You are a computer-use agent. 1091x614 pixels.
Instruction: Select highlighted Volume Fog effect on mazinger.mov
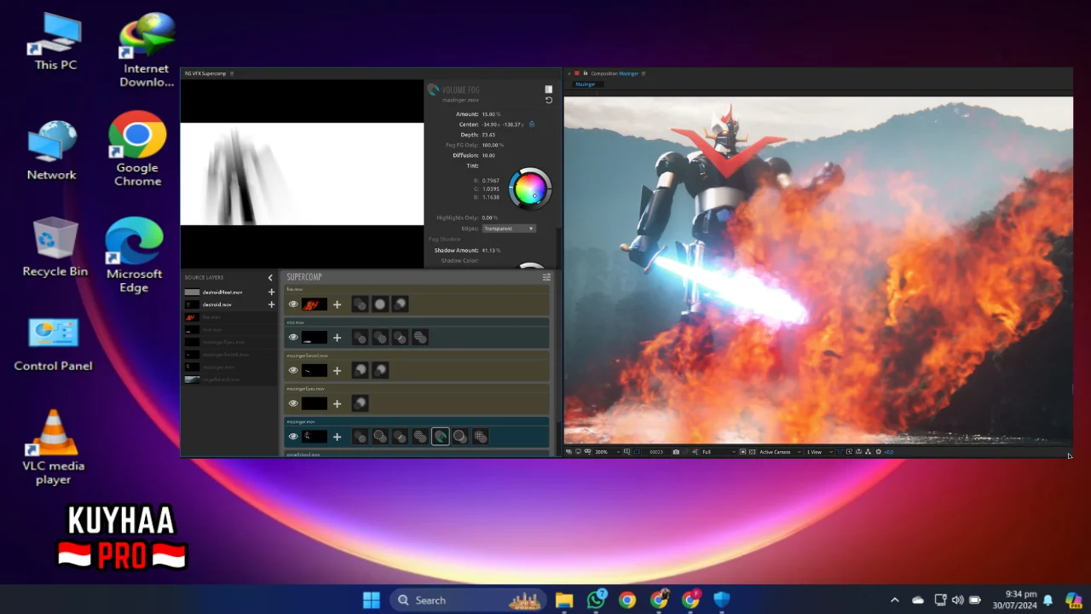point(440,437)
